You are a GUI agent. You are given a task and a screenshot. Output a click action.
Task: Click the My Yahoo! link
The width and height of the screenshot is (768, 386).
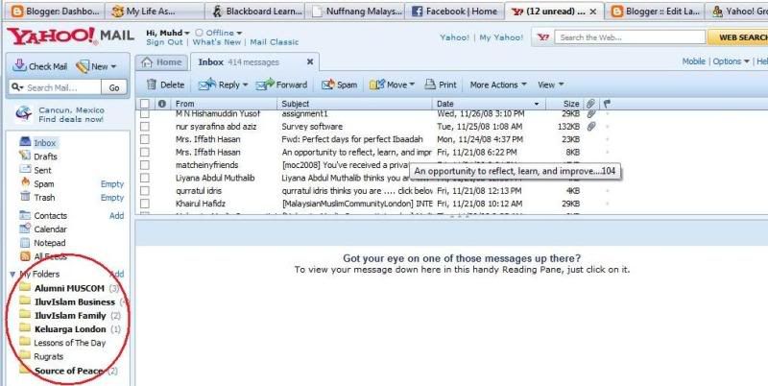click(501, 37)
